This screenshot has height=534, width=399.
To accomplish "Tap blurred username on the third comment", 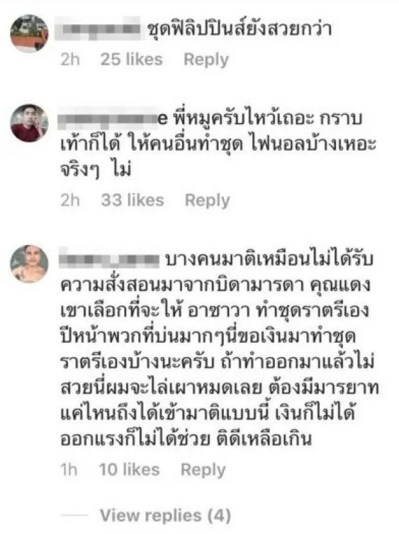I will [109, 259].
